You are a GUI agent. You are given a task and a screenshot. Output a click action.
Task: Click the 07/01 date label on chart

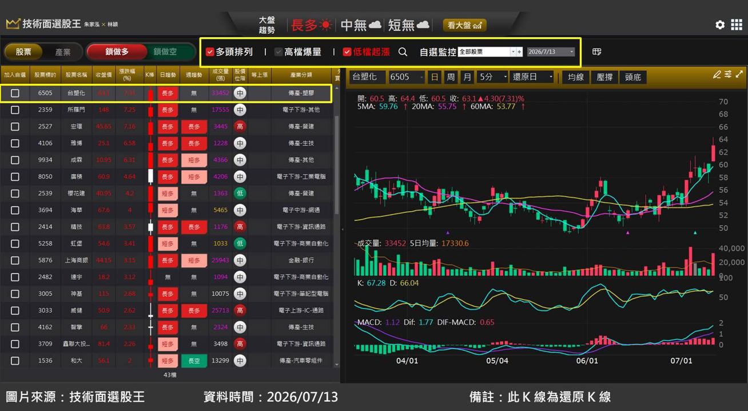pos(681,361)
